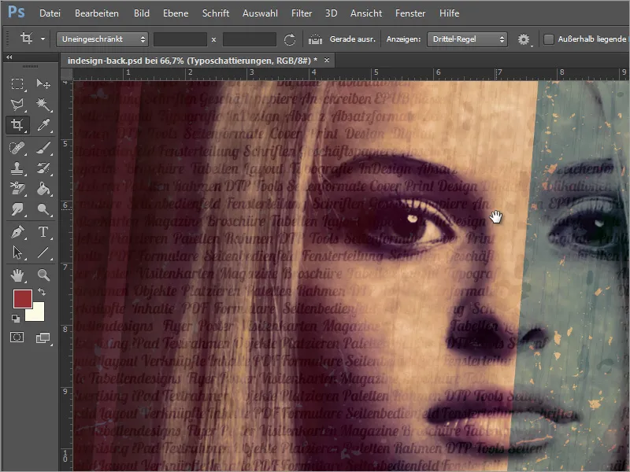Image resolution: width=630 pixels, height=472 pixels.
Task: Select the Smudge tool
Action: point(17,209)
